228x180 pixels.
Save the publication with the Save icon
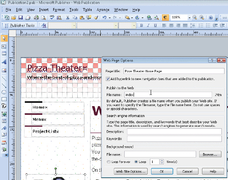click(x=21, y=17)
